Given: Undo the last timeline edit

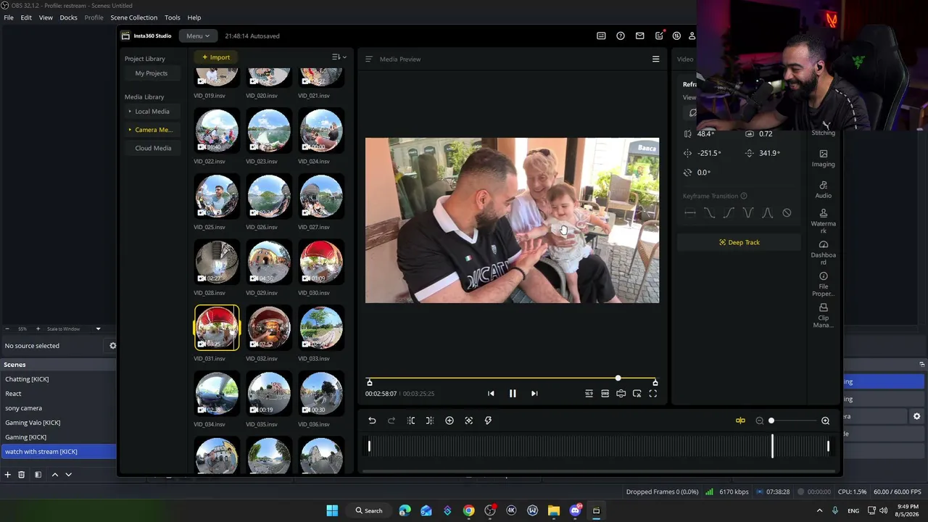Looking at the screenshot, I should 372,420.
